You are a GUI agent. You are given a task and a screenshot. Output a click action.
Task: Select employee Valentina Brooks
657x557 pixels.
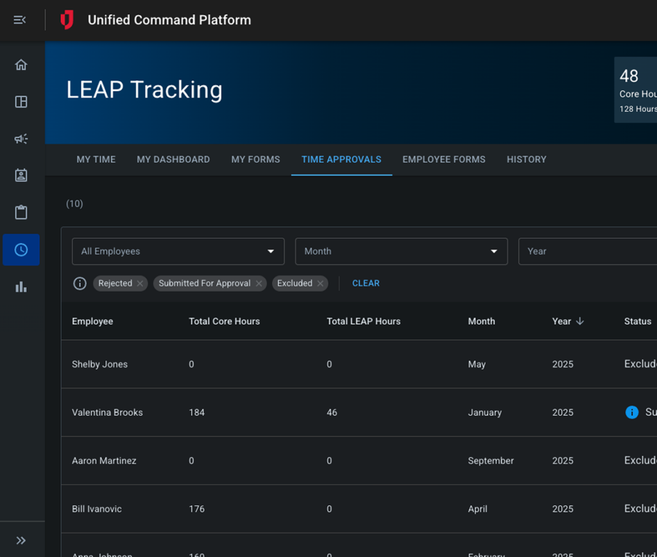pos(107,413)
